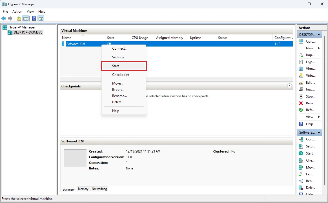
Task: Sort by the Name column header
Action: [83, 38]
